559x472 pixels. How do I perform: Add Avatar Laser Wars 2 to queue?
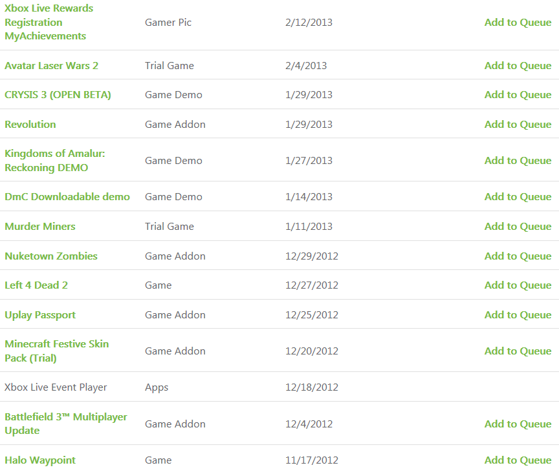(x=518, y=66)
